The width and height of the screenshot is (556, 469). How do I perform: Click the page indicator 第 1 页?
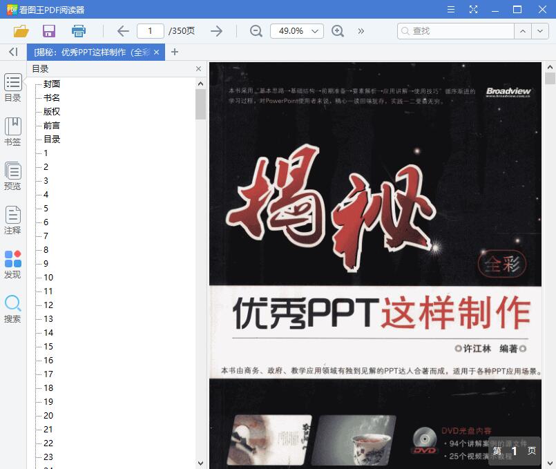(515, 450)
